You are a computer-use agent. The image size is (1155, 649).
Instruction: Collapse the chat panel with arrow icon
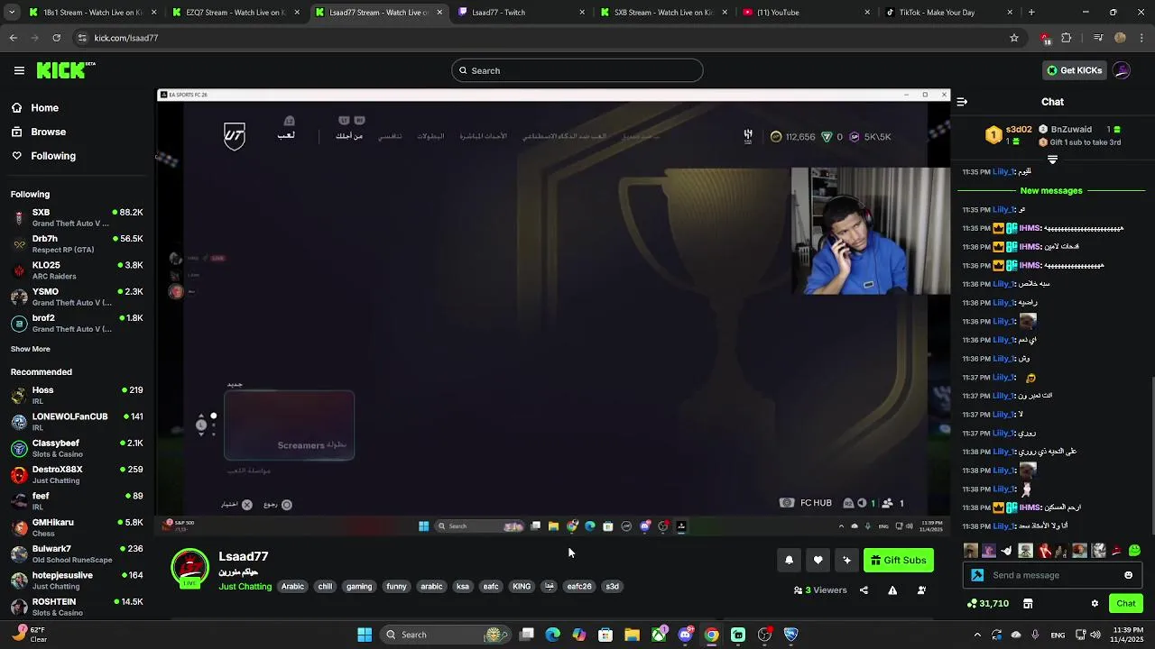click(962, 102)
